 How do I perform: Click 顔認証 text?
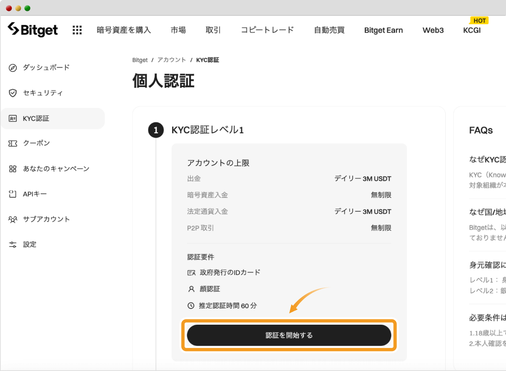pyautogui.click(x=210, y=289)
